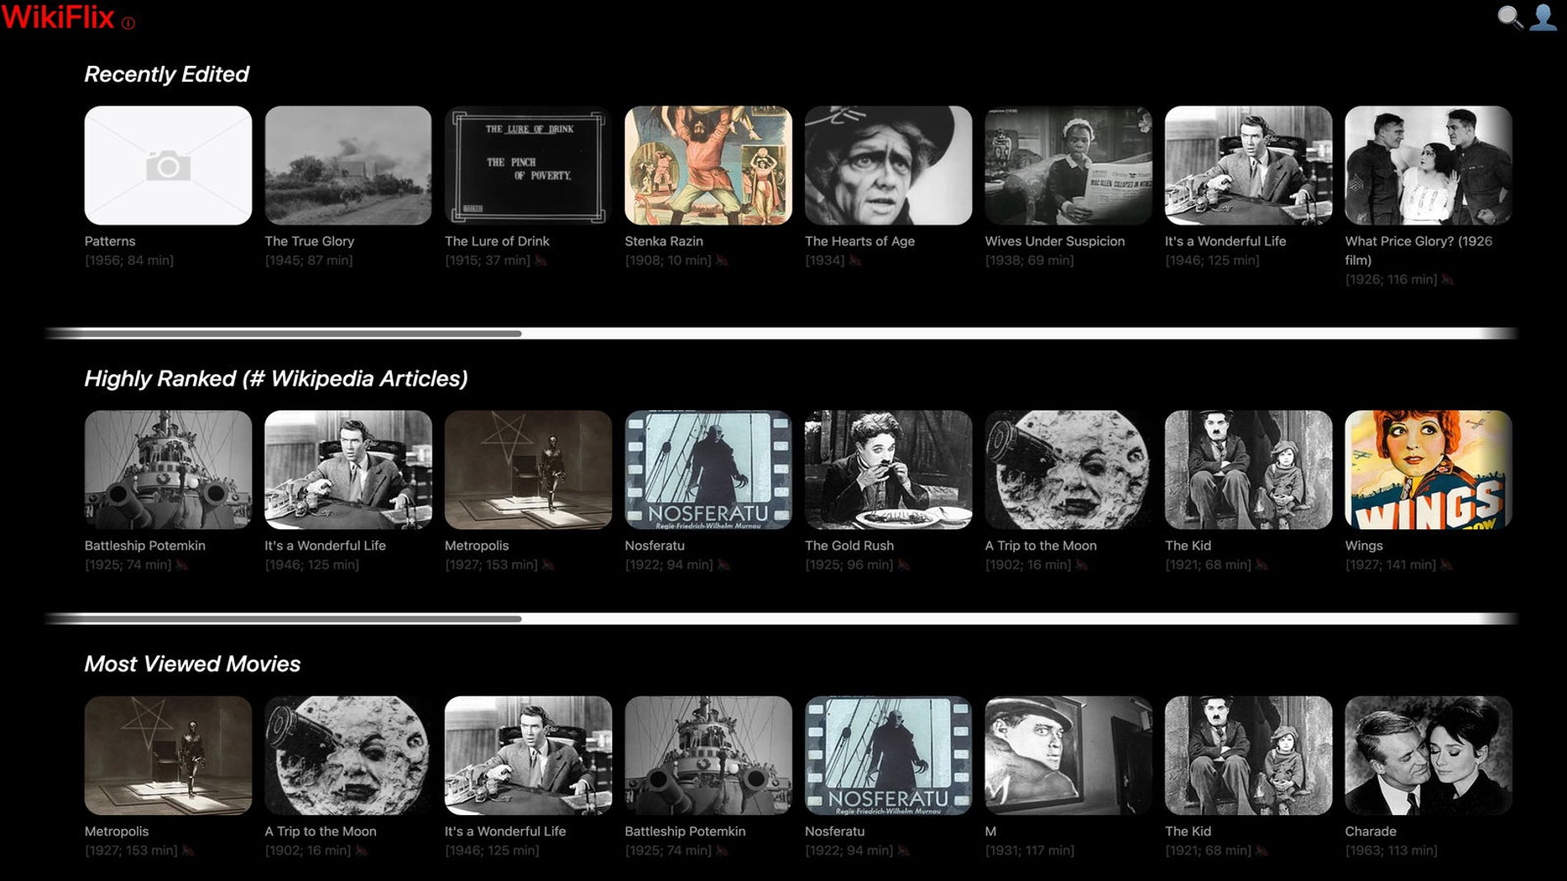The height and width of the screenshot is (881, 1567).
Task: Click the icon after The Gold Rush duration
Action: [904, 565]
